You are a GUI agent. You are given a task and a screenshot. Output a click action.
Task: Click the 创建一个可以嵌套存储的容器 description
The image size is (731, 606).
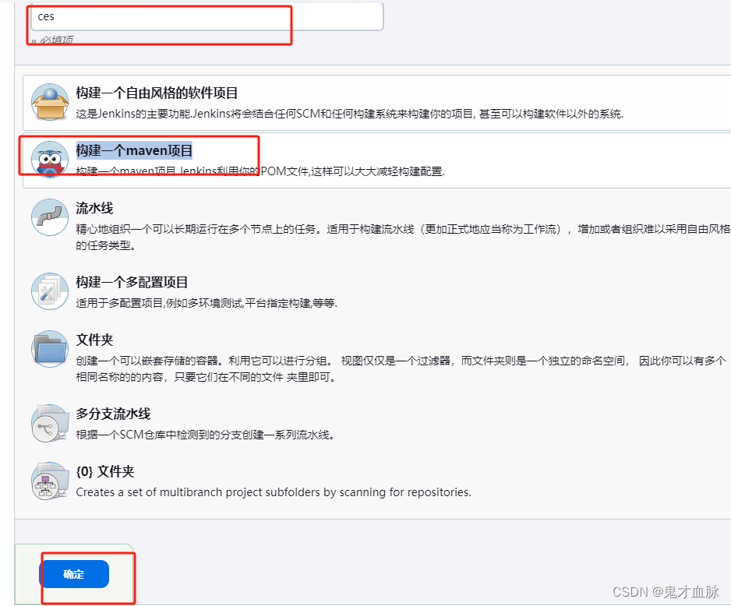click(401, 369)
